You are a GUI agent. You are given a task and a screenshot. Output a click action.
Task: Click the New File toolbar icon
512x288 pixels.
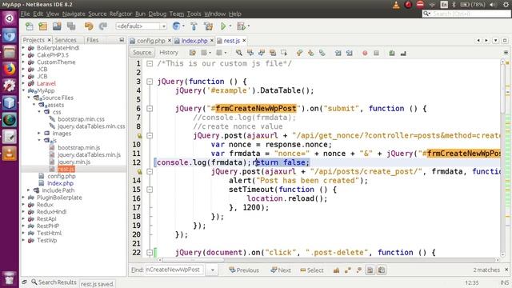(30, 26)
